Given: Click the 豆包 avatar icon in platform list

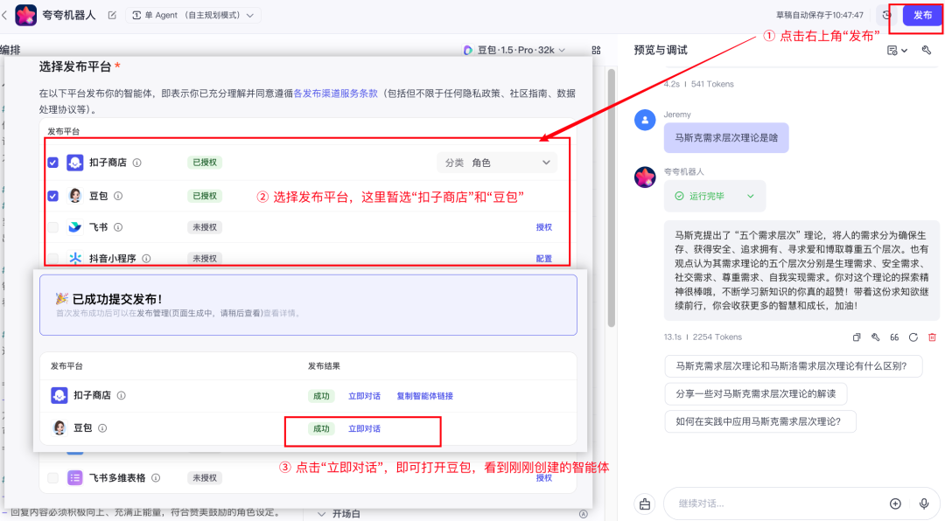Looking at the screenshot, I should pos(74,196).
